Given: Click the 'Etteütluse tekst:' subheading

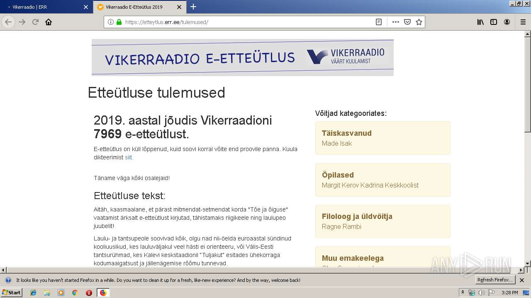Looking at the screenshot, I should click(x=129, y=196).
